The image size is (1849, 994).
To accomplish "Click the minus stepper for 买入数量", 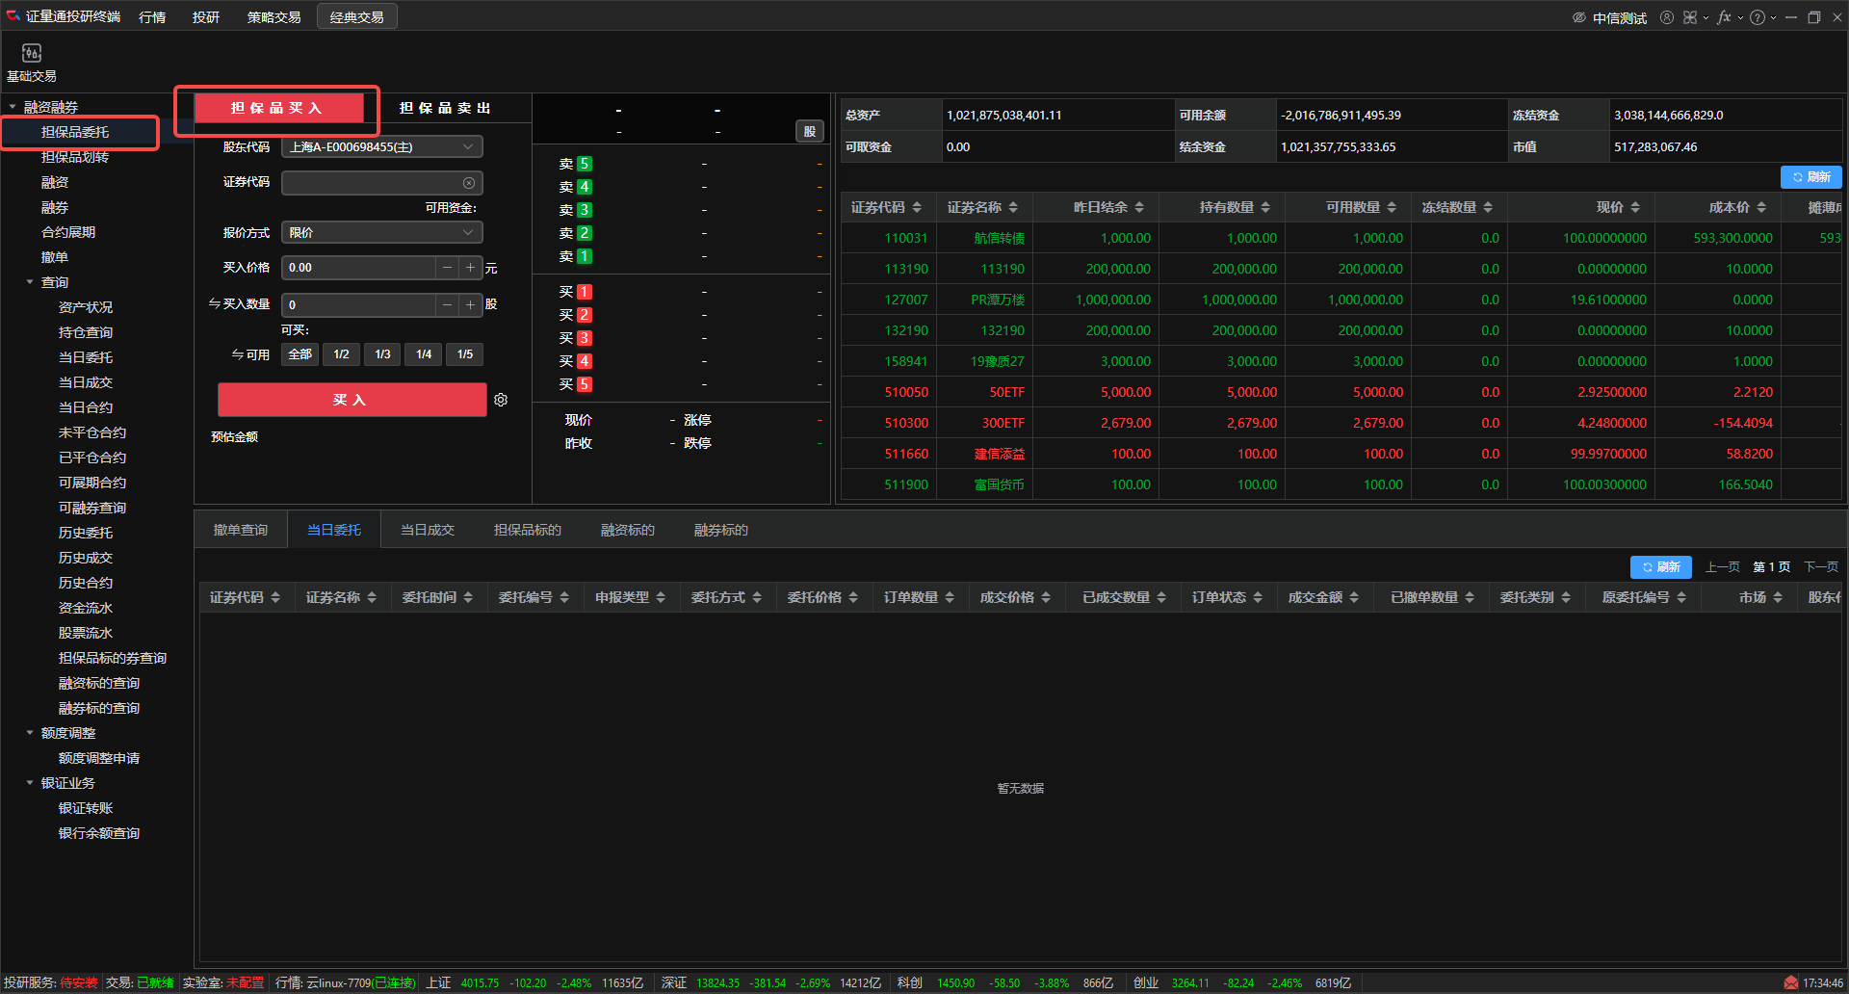I will [447, 305].
